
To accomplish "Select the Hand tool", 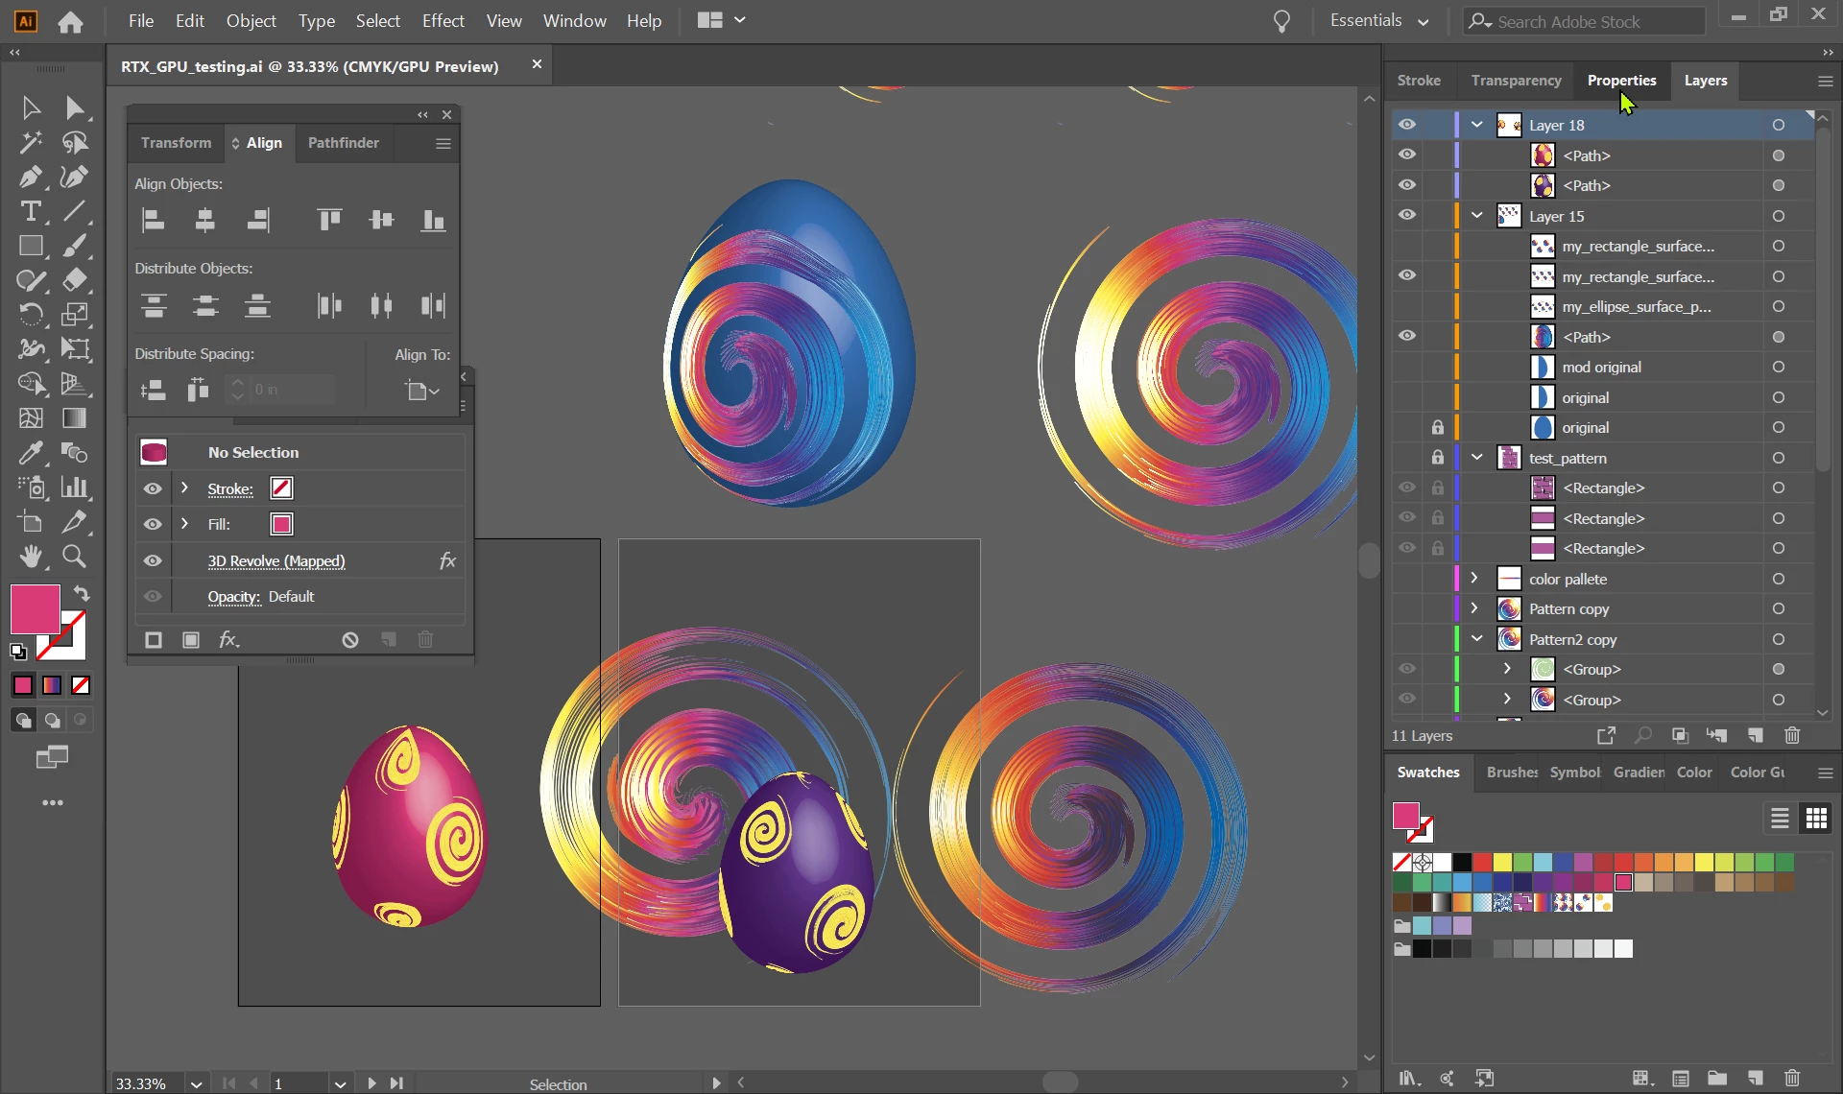I will tap(30, 557).
